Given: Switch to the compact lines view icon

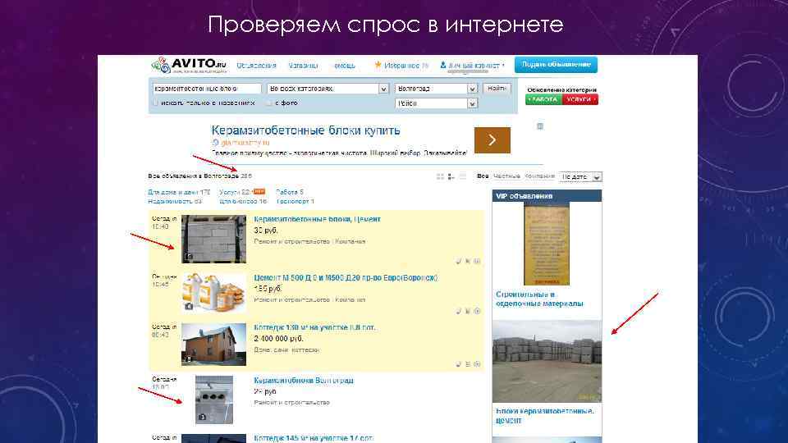Looking at the screenshot, I should pyautogui.click(x=463, y=177).
